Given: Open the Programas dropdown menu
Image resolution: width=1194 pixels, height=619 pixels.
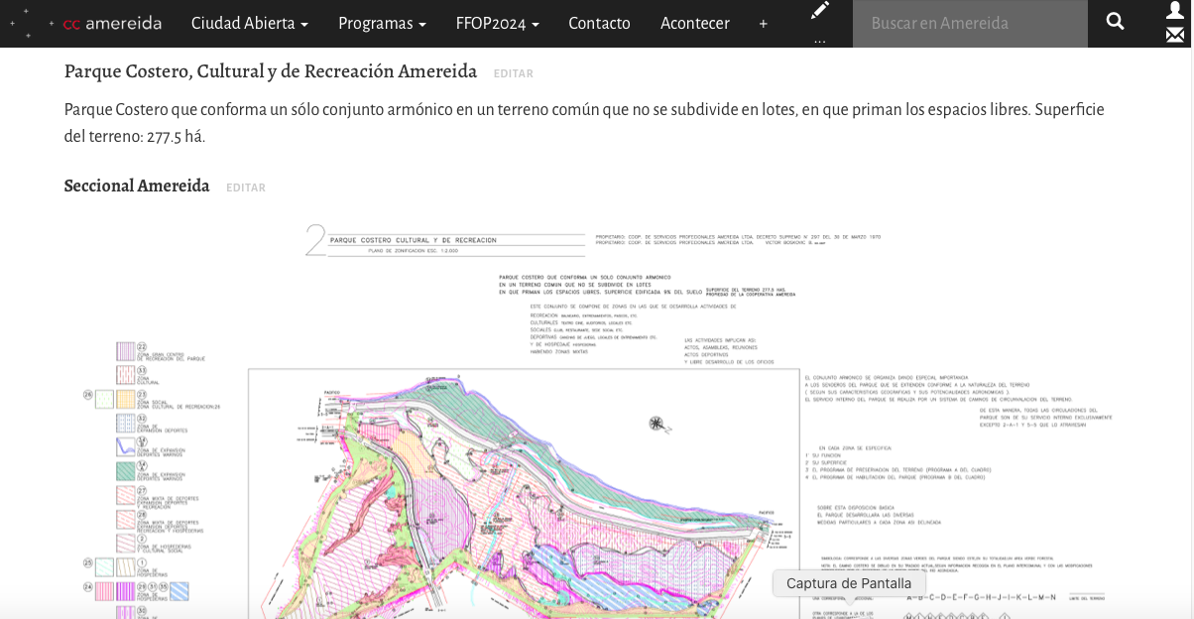Looking at the screenshot, I should pyautogui.click(x=382, y=23).
